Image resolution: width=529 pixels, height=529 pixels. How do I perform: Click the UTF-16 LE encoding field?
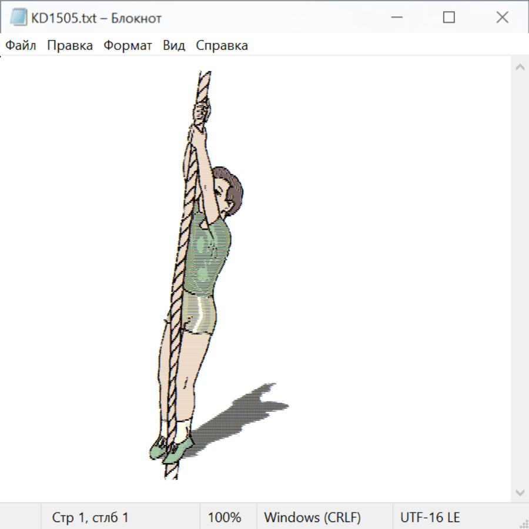[x=430, y=517]
